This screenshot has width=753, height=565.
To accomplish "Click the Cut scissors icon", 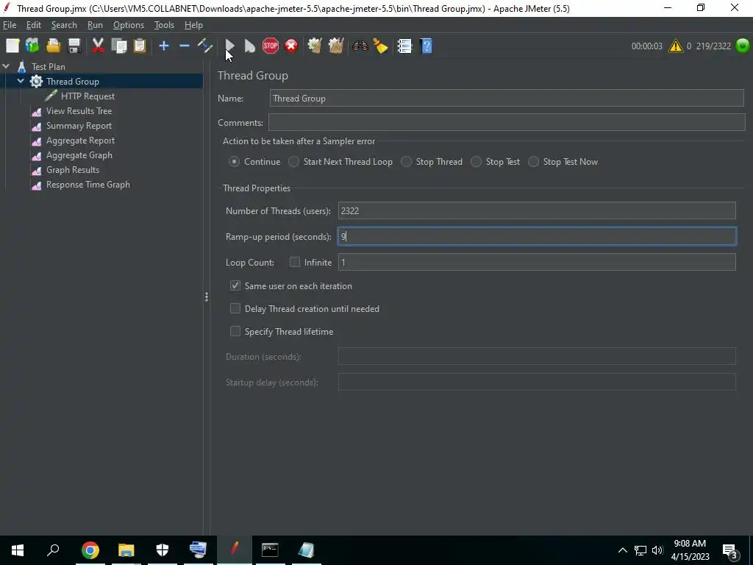I will coord(98,46).
